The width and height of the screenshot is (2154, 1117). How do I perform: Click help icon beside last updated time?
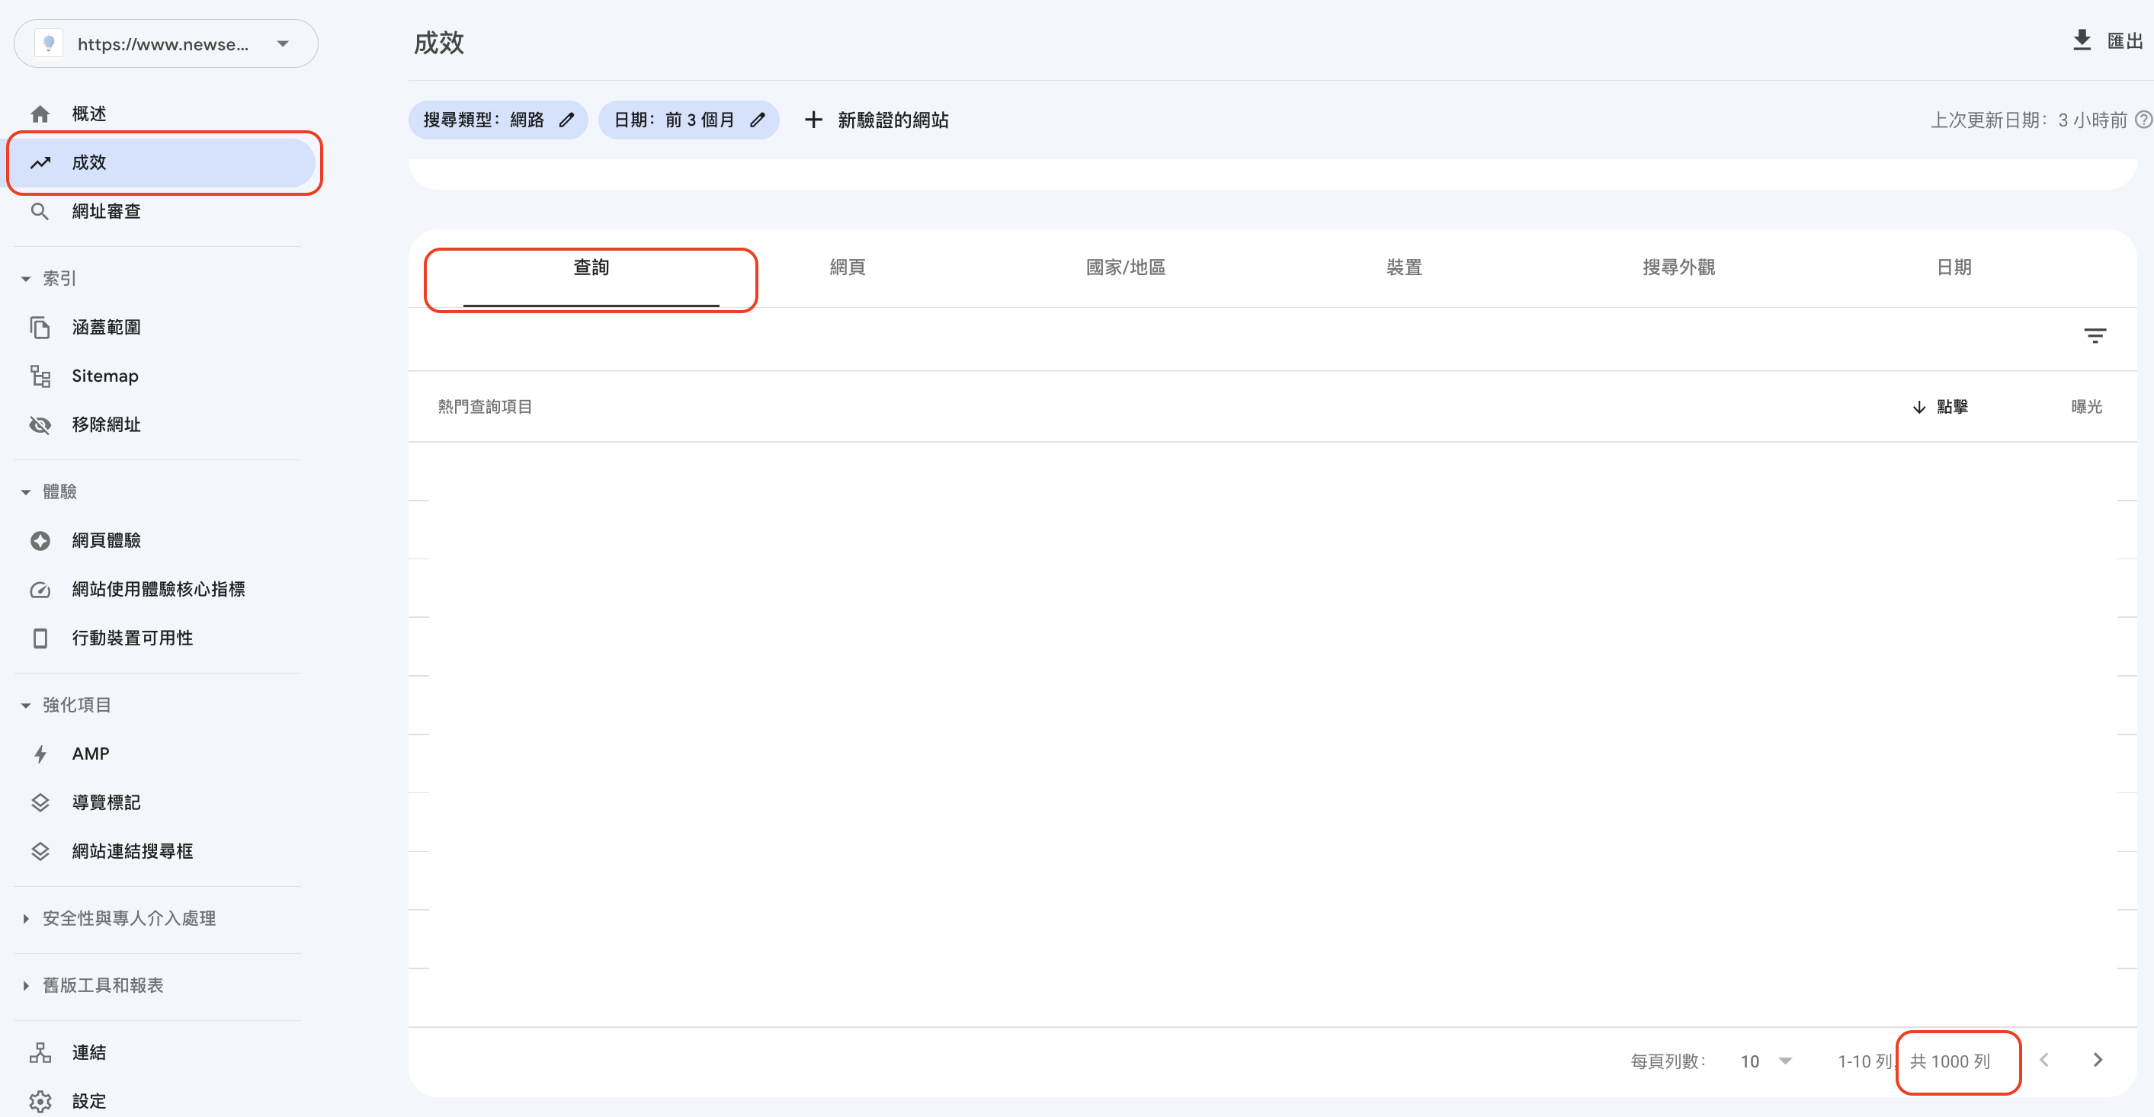click(2143, 120)
